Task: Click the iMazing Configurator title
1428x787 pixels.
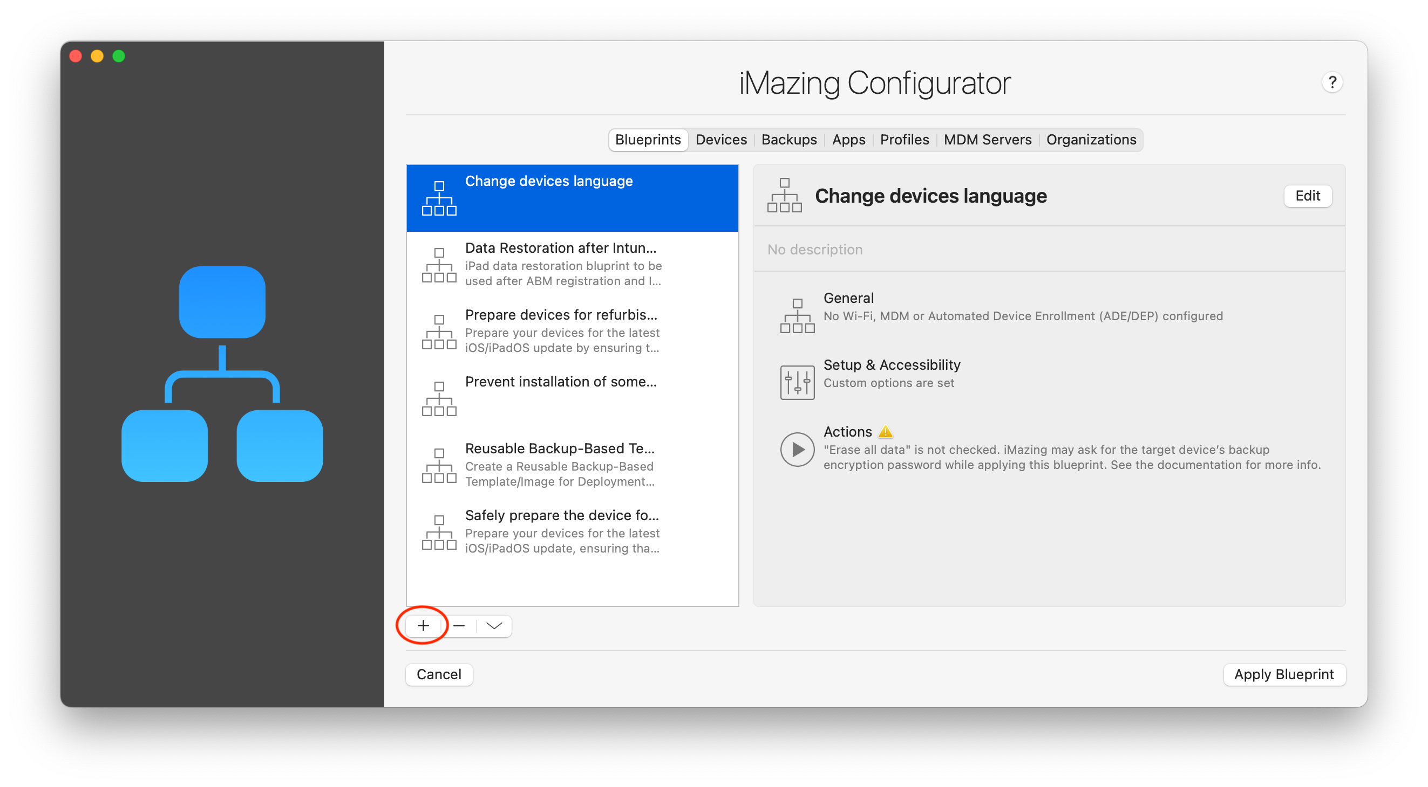Action: [x=875, y=82]
